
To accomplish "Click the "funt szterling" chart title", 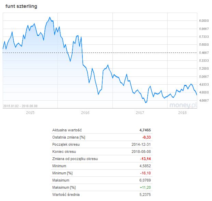I will [x=22, y=6].
